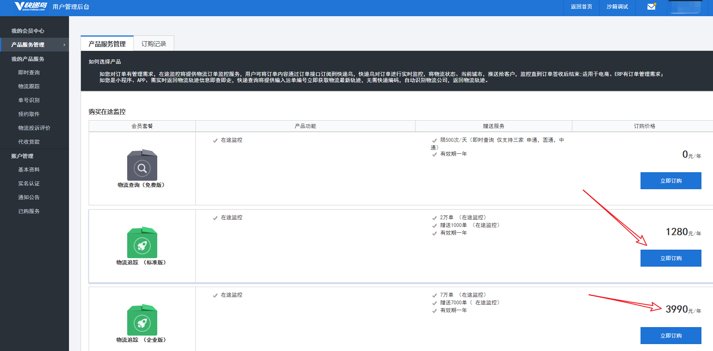Open 实名认证 in sidebar
713x351 pixels.
click(x=29, y=183)
